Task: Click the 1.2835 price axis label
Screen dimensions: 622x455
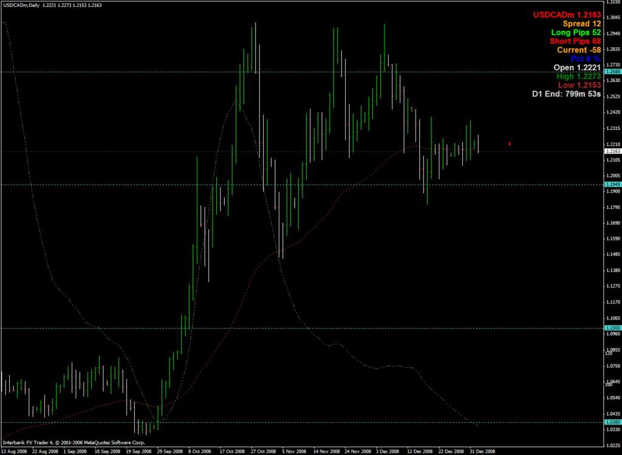Action: (613, 49)
